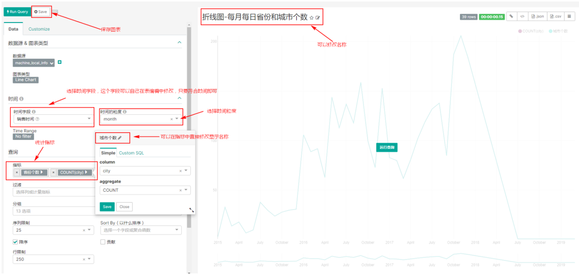
Task: Click the Run Query button
Action: pos(17,12)
